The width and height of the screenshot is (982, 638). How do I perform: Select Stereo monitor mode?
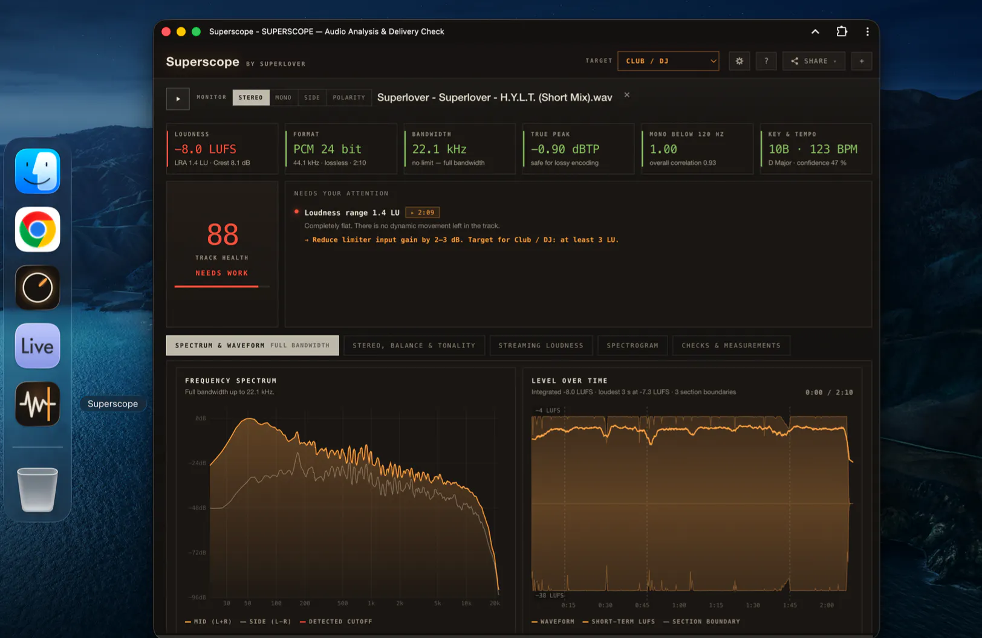click(x=251, y=97)
